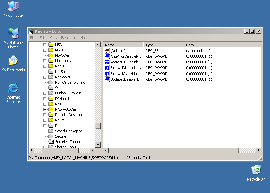
Task: Click the UpdatesDisableN... DWORD icon
Action: (x=107, y=79)
